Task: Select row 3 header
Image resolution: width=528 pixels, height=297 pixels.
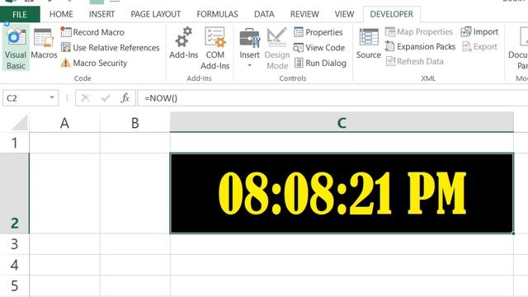Action: coord(15,244)
